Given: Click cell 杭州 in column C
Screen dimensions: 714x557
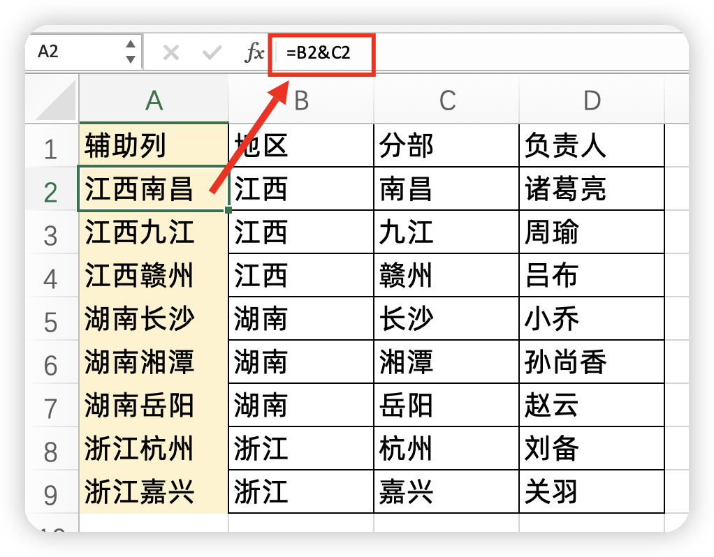Looking at the screenshot, I should click(x=446, y=448).
